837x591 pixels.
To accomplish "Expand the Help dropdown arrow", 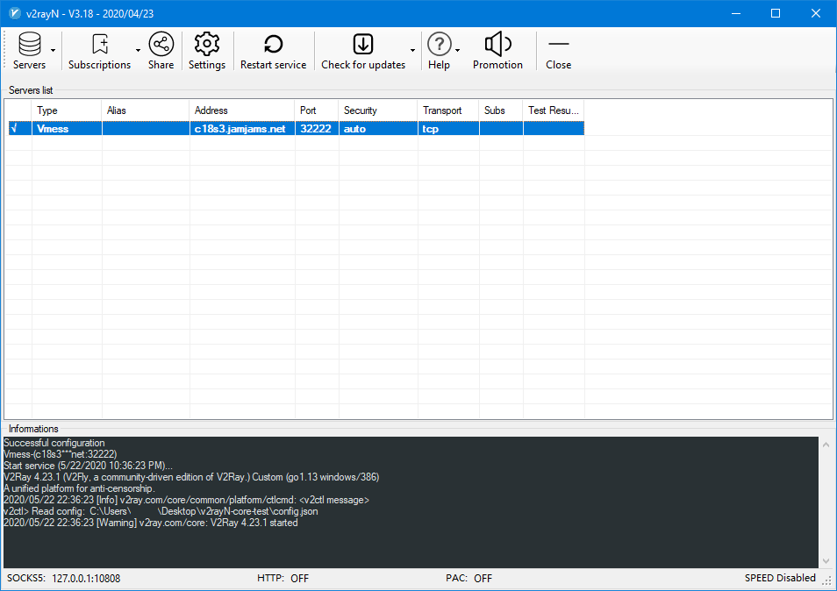I will (x=458, y=51).
